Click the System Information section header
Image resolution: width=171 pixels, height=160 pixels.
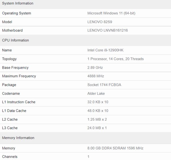point(18,3)
